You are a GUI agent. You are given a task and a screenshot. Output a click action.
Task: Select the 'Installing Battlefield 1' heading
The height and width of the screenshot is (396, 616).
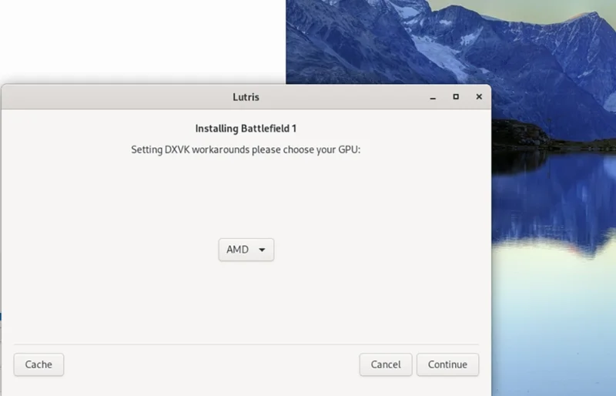[x=246, y=129]
